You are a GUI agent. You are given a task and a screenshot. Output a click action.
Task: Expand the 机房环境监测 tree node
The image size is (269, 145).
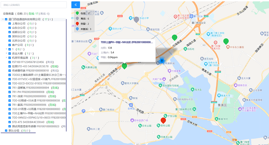pyautogui.click(x=6, y=58)
